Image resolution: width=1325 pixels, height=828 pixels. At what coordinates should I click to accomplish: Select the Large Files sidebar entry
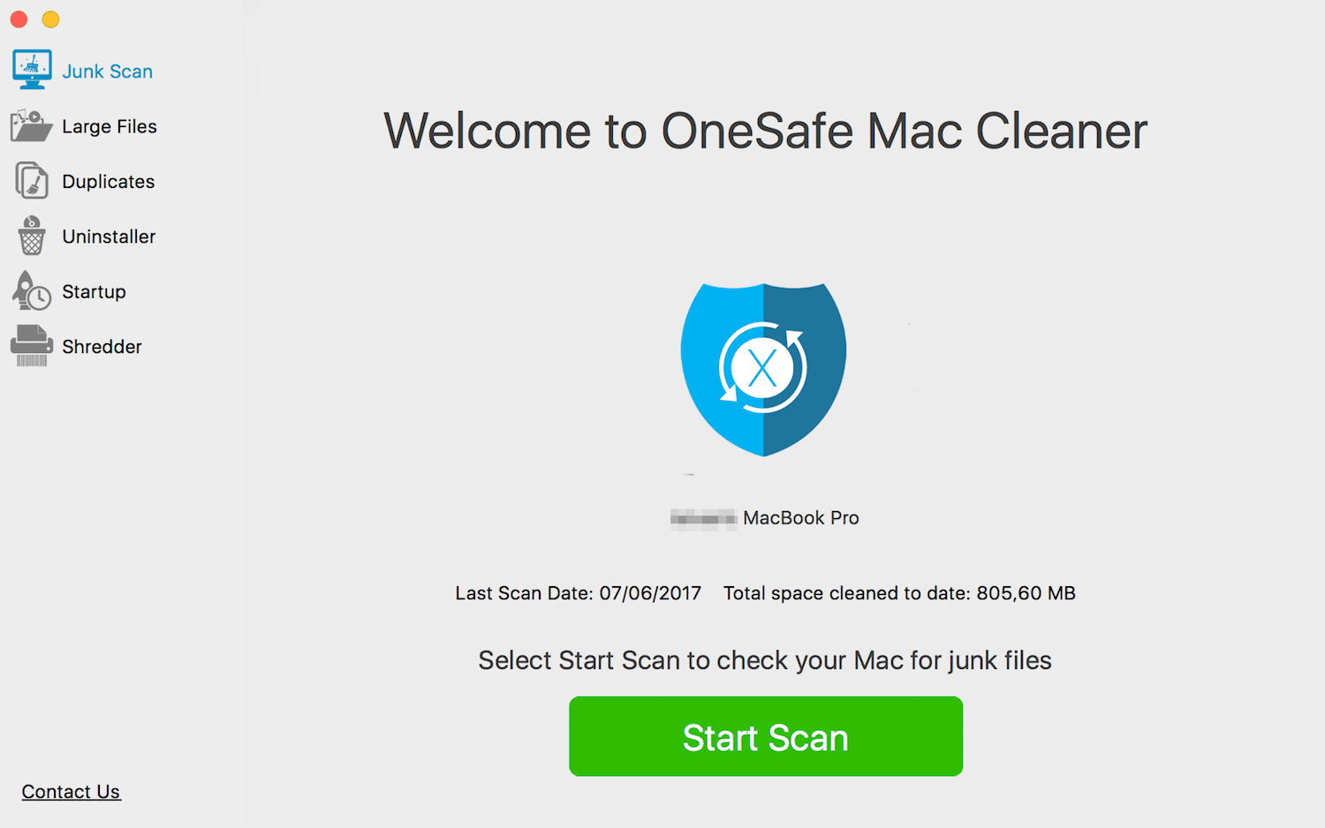pyautogui.click(x=109, y=126)
